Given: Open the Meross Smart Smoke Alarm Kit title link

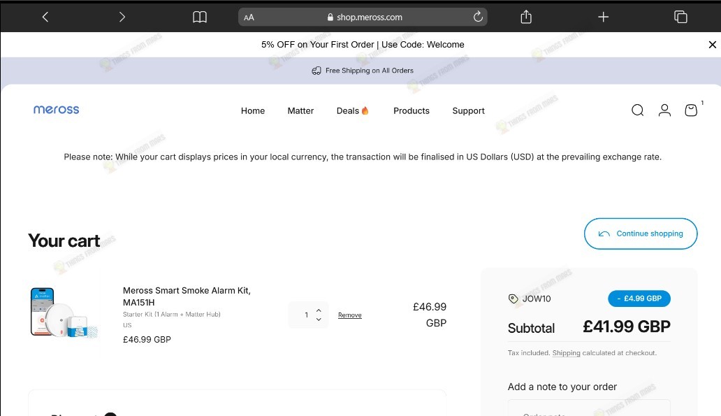Looking at the screenshot, I should 187,296.
